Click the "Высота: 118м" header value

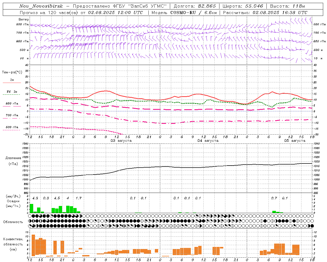(287, 6)
